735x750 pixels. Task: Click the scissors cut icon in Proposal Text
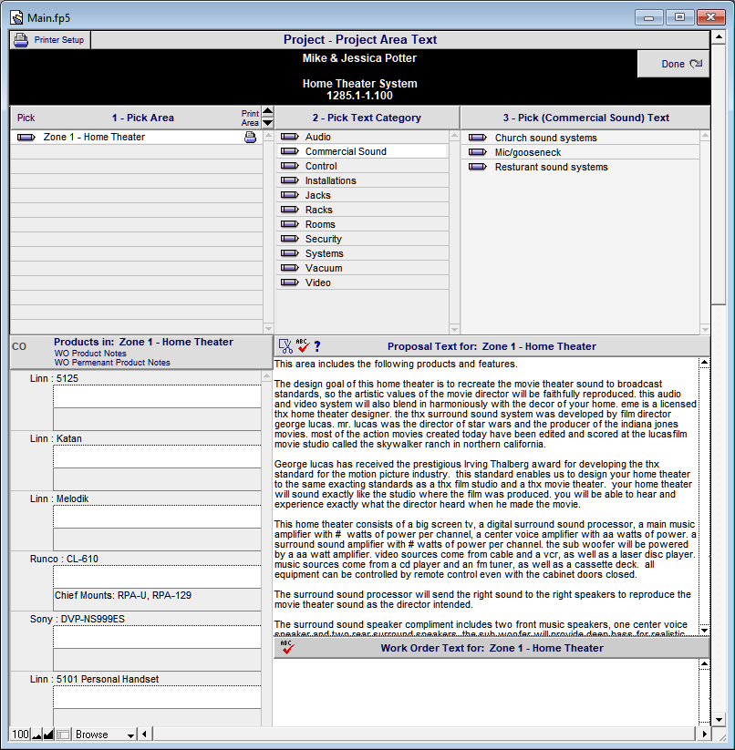[285, 346]
